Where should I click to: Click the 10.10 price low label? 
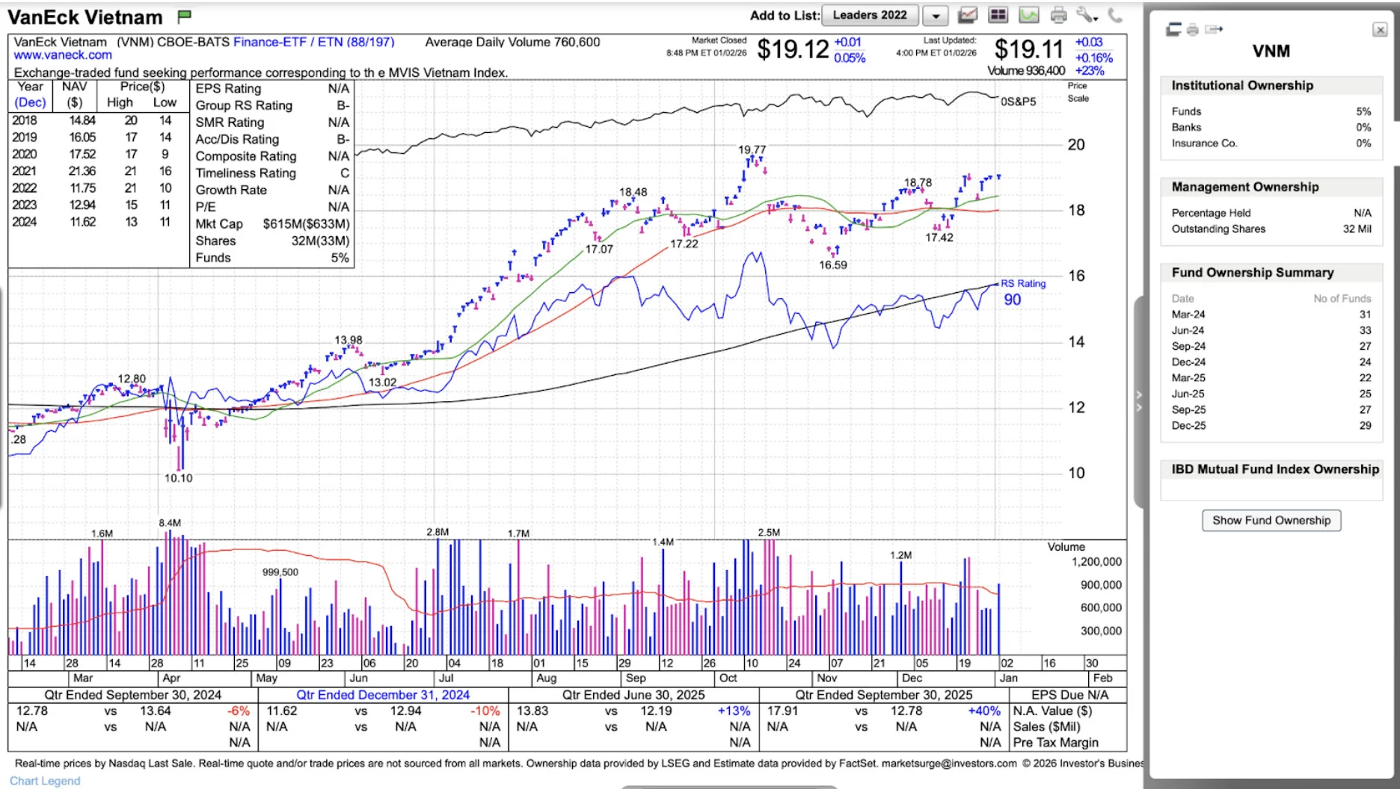tap(178, 478)
